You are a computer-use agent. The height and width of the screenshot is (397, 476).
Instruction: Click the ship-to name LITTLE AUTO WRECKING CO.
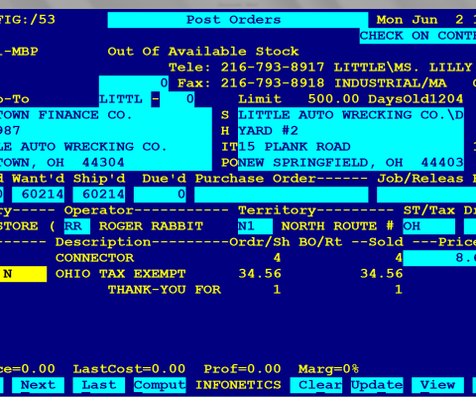(x=351, y=115)
